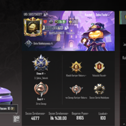Open the green season level badge
The image size is (126, 126).
(x=60, y=22)
